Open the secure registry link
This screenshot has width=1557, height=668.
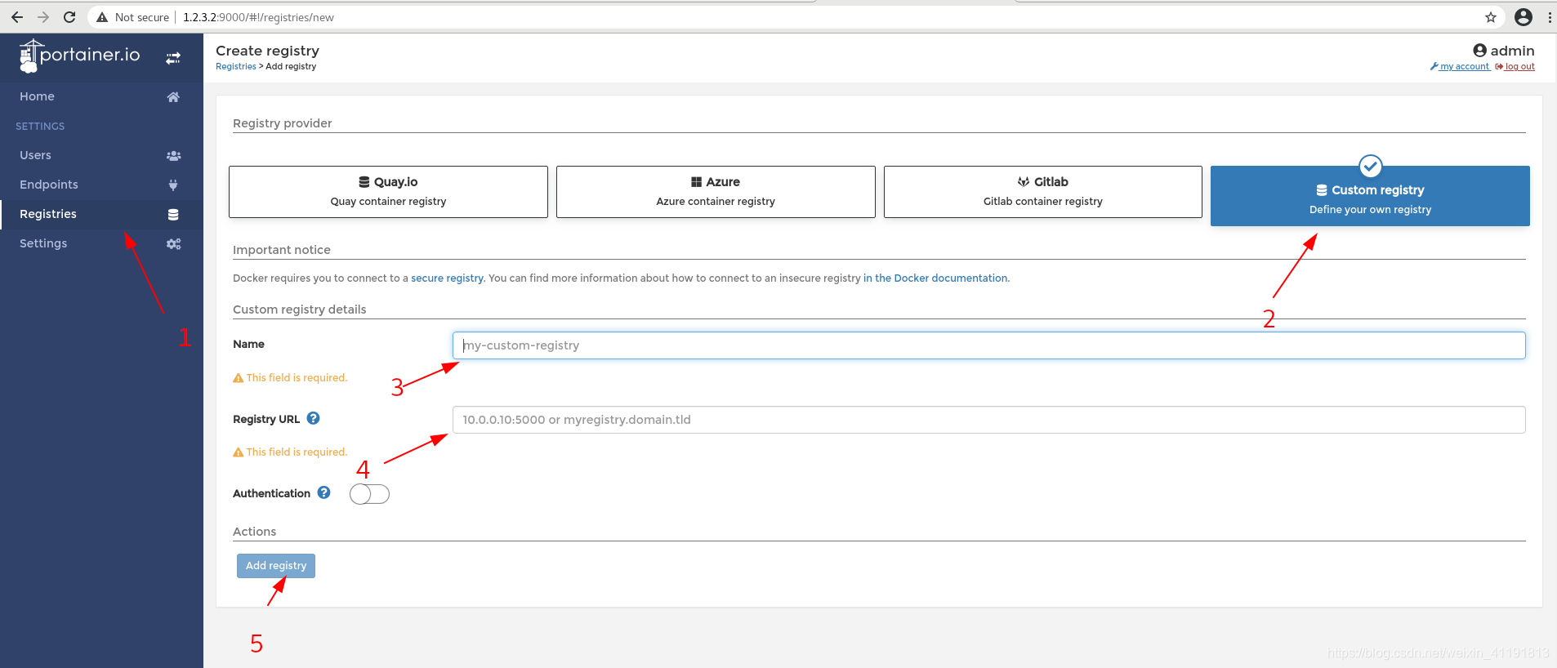447,278
